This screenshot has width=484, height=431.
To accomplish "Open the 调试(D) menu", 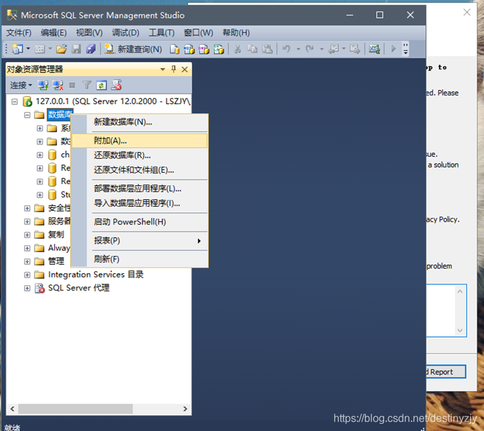I will pyautogui.click(x=126, y=33).
